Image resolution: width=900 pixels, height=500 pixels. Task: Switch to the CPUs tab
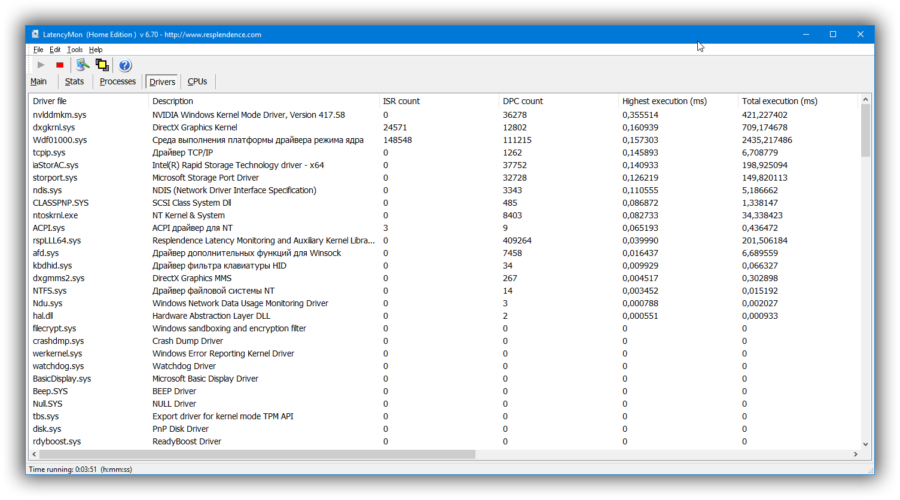[197, 81]
